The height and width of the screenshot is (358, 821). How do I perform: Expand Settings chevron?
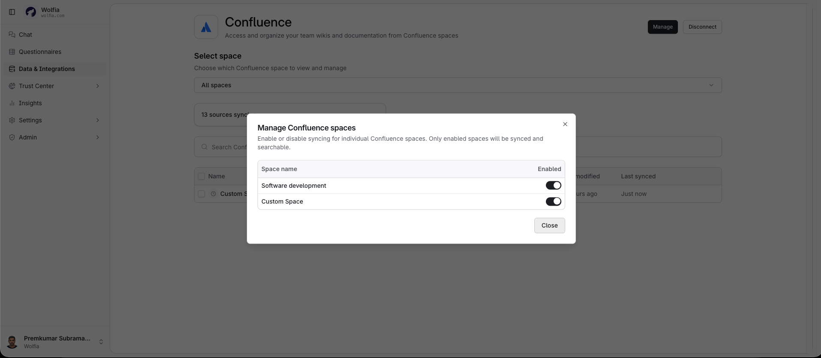click(x=98, y=120)
